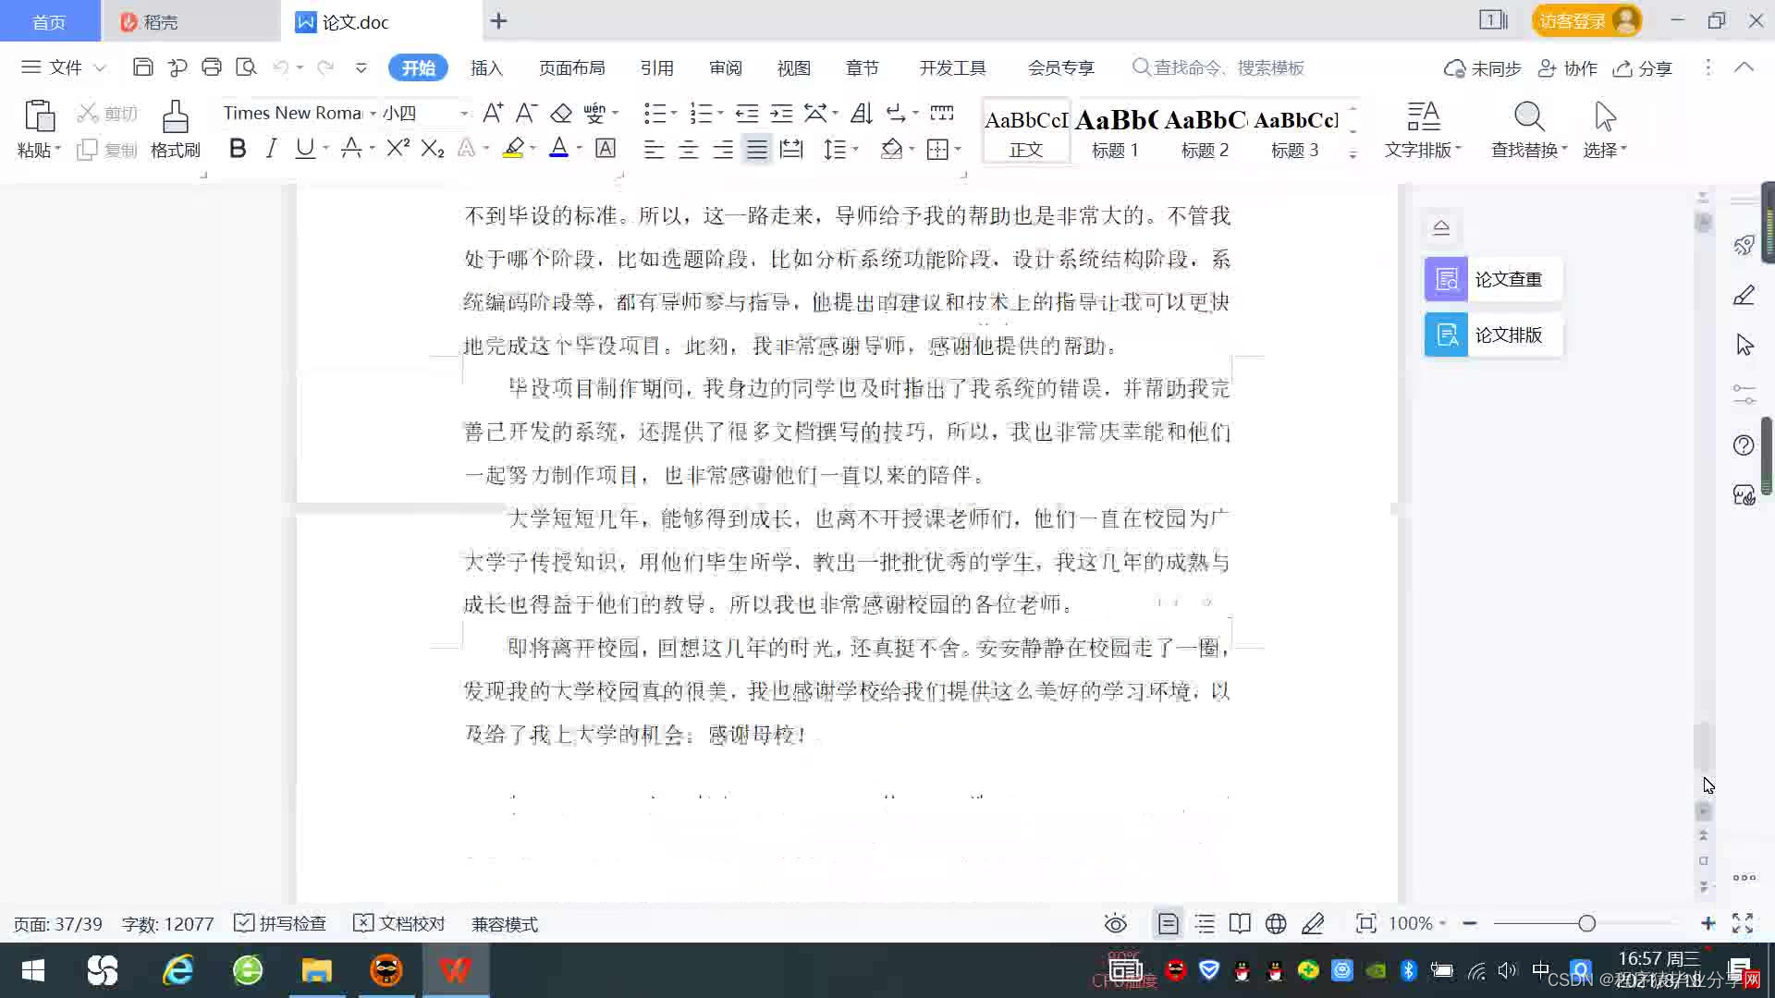Expand the font size 小四 dropdown

(464, 114)
